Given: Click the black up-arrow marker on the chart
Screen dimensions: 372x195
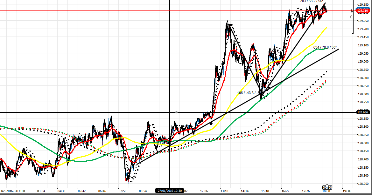Looking at the screenshot, I should 211,123.
